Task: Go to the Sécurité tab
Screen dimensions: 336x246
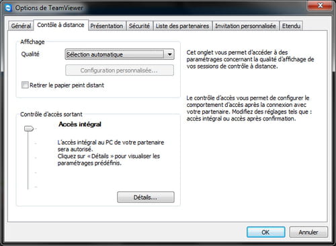Action: coord(139,26)
